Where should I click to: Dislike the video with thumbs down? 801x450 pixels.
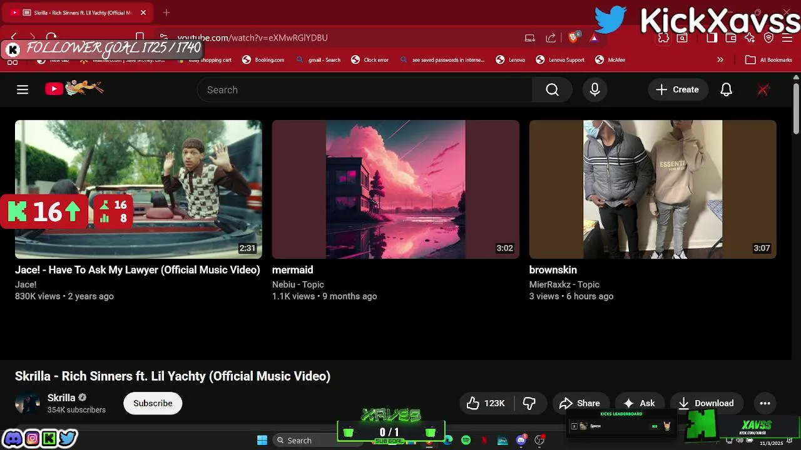click(x=529, y=403)
